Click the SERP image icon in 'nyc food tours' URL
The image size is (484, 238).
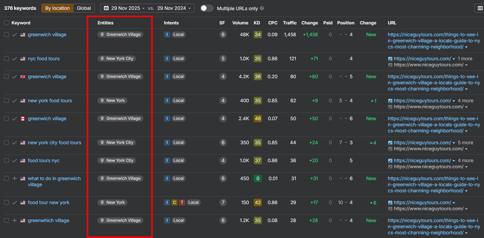[390, 59]
